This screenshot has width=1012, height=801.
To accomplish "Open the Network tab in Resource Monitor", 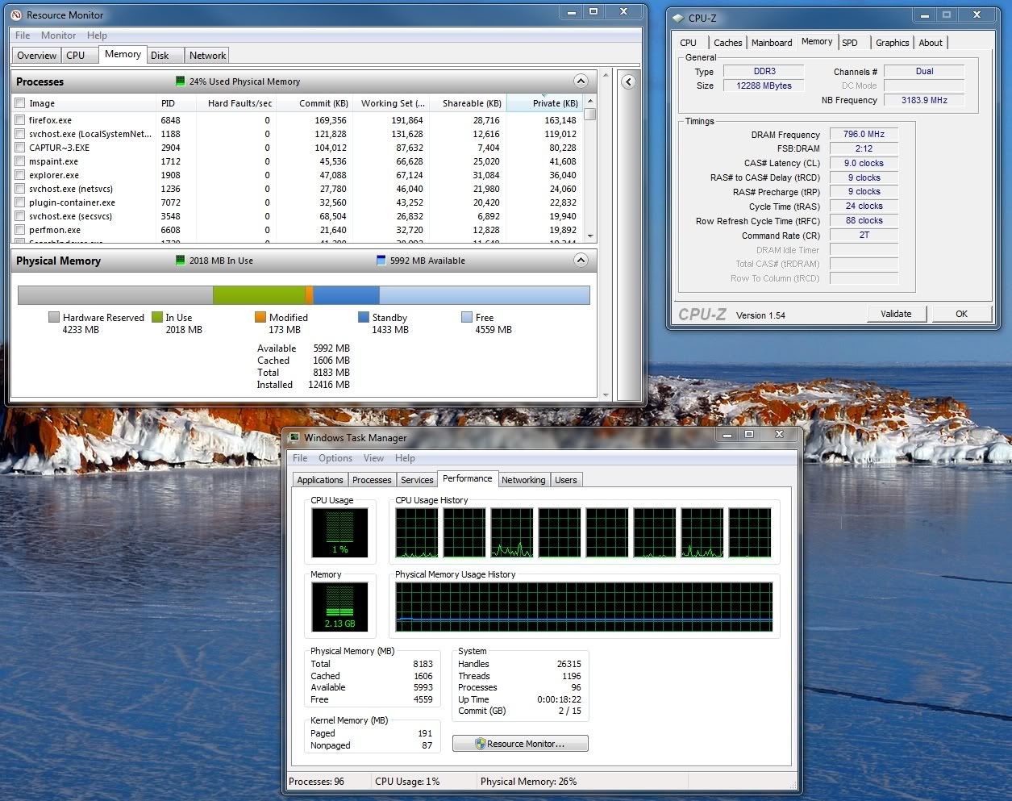I will click(x=207, y=56).
